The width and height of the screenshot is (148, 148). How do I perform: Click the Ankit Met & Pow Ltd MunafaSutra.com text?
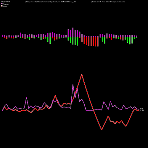click(108, 2)
